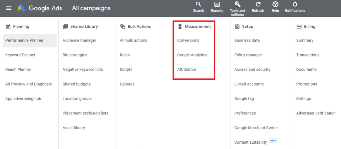Screen dimensions: 341x149
Task: Click the Google Ads logo
Action: coord(21,8)
